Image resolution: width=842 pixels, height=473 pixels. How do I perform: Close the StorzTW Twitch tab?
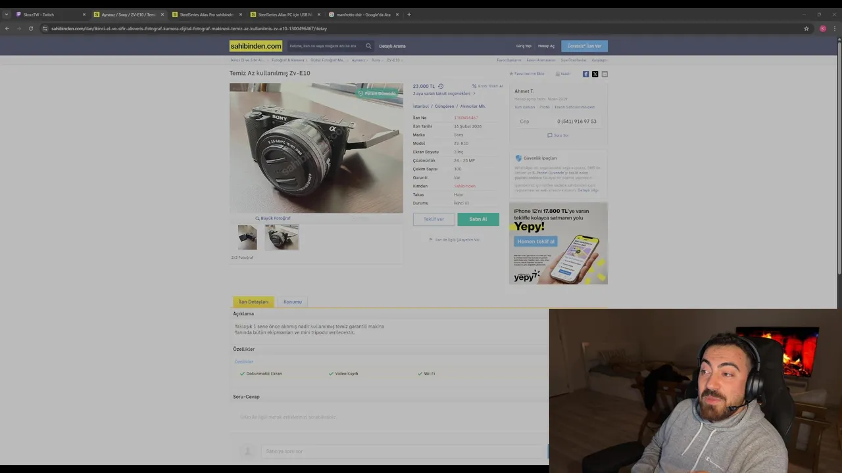[x=84, y=14]
